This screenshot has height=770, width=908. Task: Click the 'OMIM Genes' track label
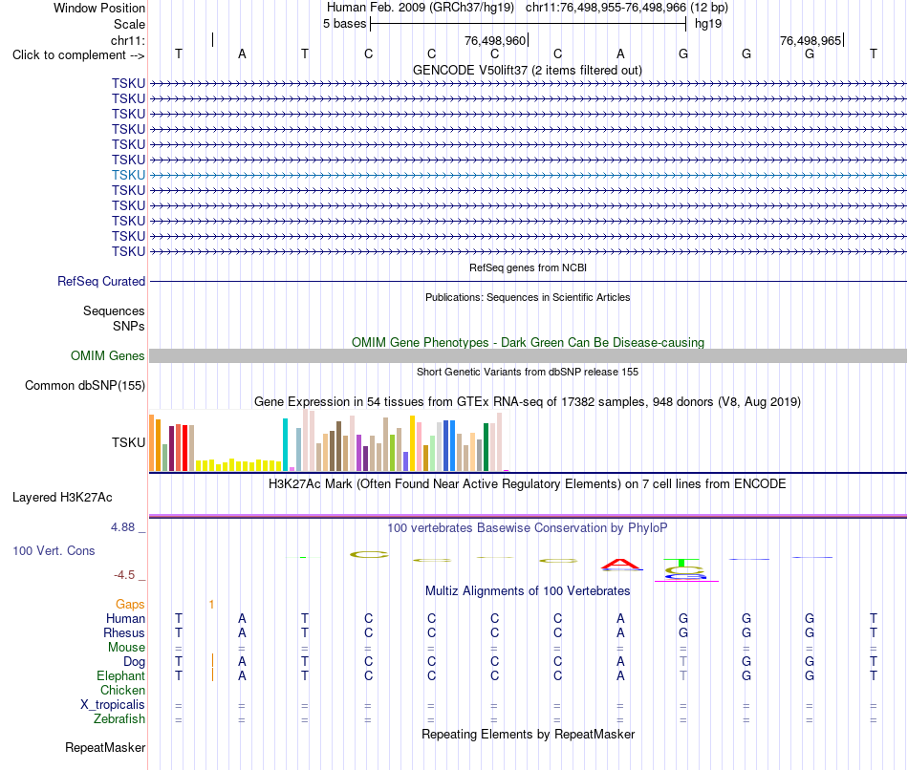[x=108, y=356]
